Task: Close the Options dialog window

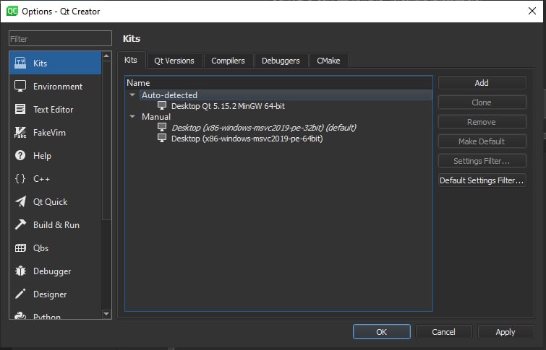Action: pos(532,11)
